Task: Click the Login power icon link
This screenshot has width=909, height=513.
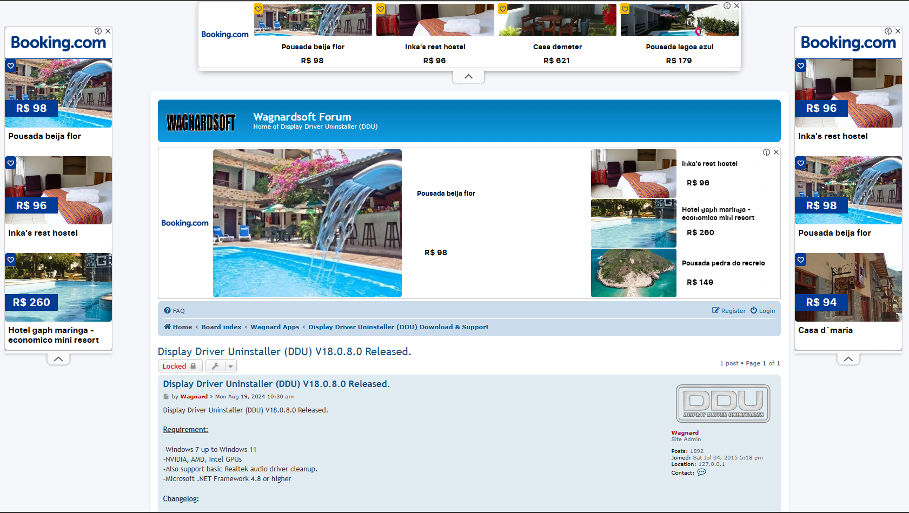Action: pos(762,311)
